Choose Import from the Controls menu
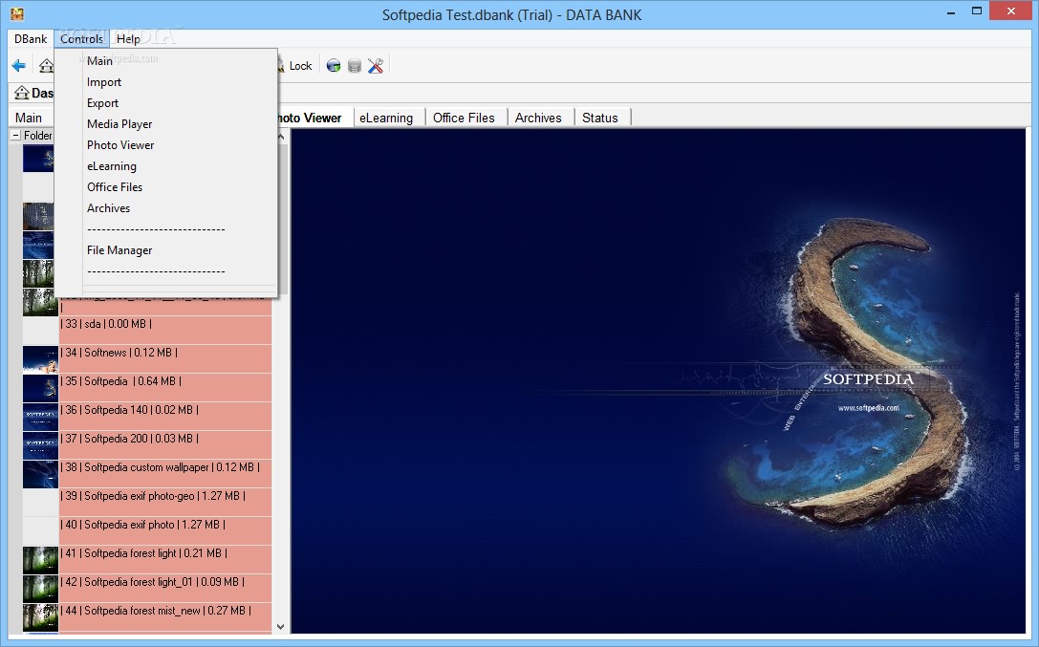Image resolution: width=1039 pixels, height=647 pixels. [104, 82]
